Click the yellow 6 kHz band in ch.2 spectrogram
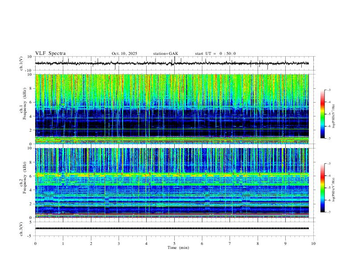 pyautogui.click(x=172, y=174)
